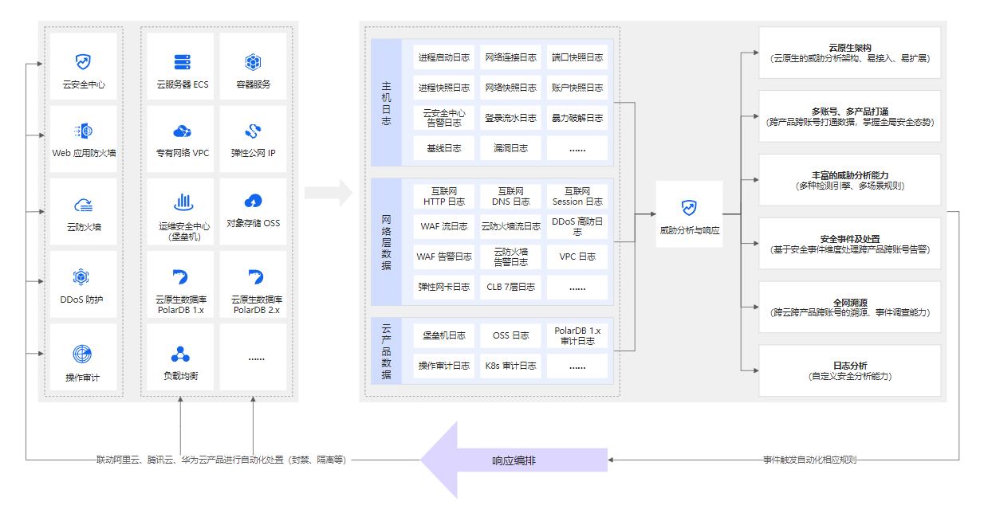The image size is (984, 517).
Task: Click the 云防火墙 cloud icon
Action: [x=83, y=205]
